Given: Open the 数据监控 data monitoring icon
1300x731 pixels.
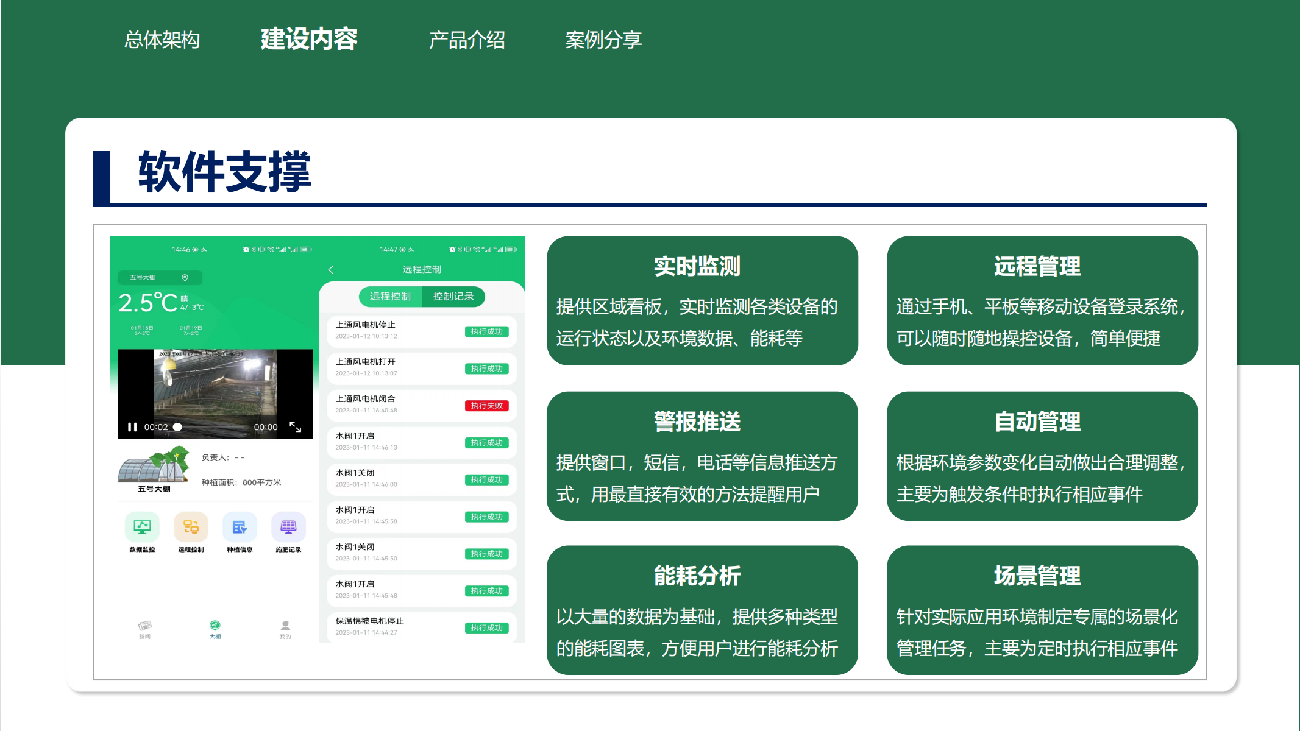Looking at the screenshot, I should 142,527.
